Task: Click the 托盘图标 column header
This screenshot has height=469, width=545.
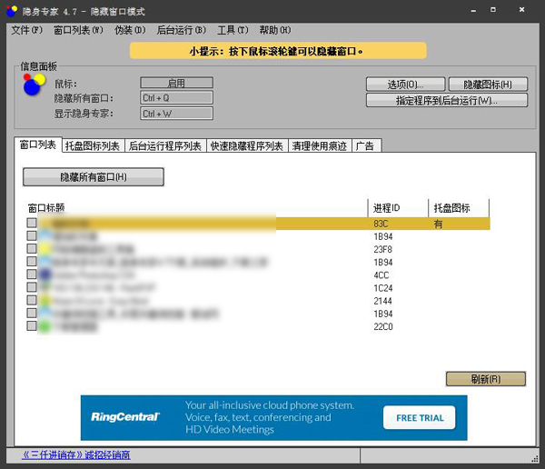Action: pos(459,208)
